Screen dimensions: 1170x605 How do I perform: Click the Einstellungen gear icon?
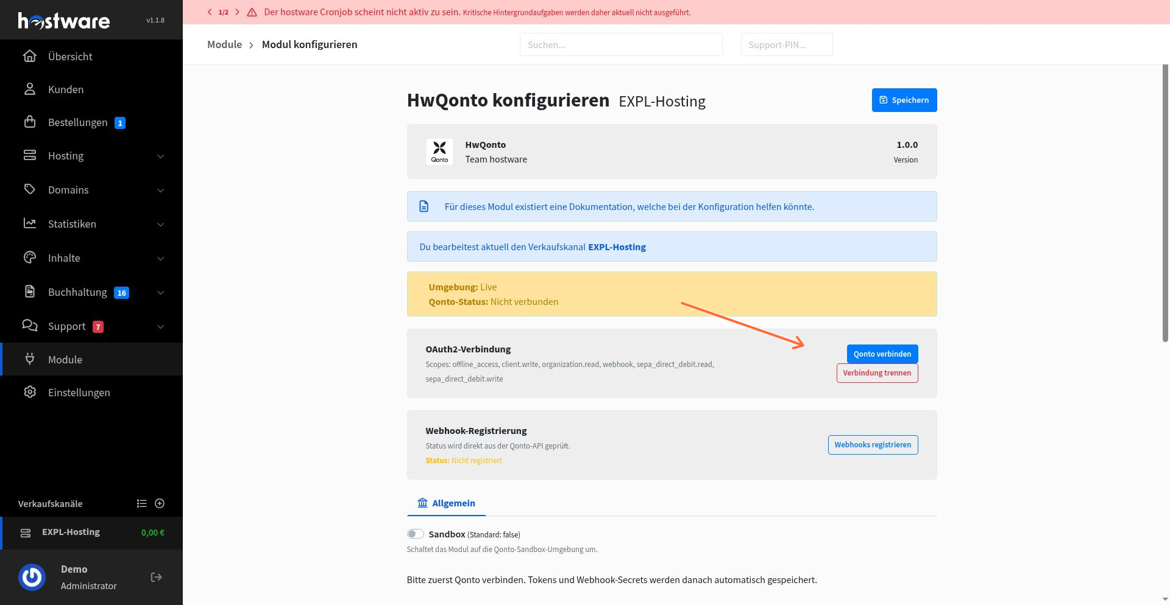pos(30,392)
